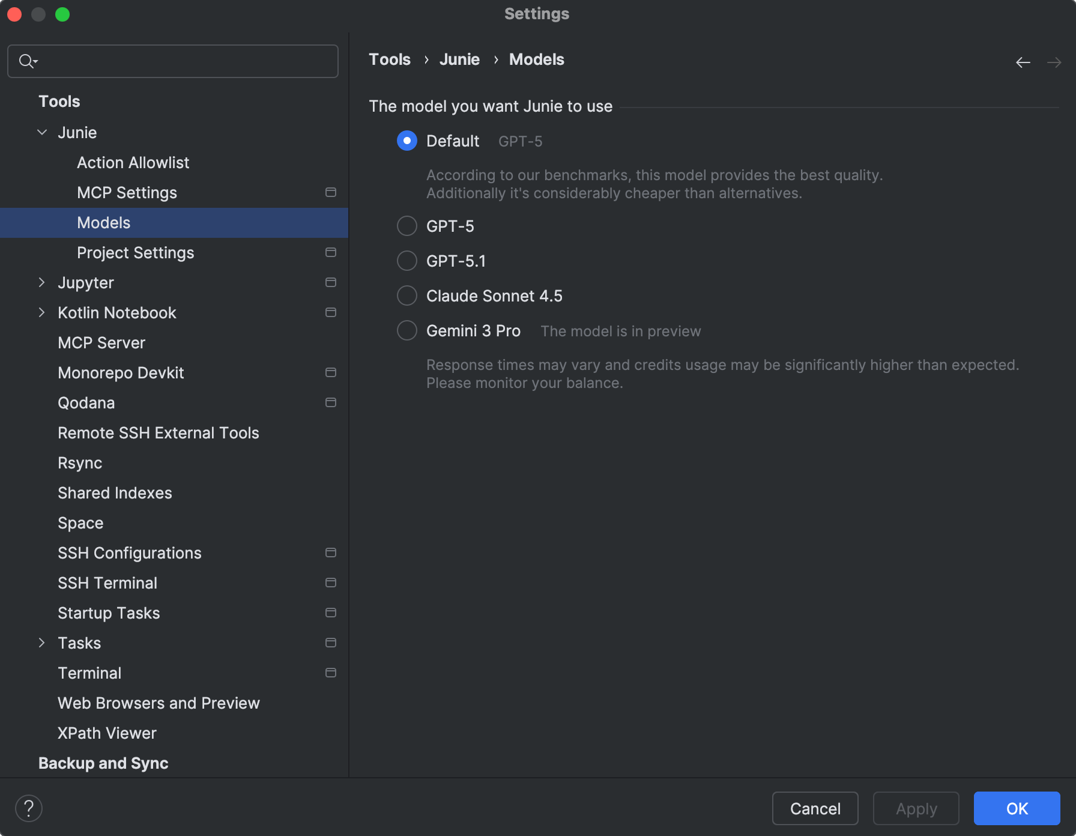The image size is (1076, 836).
Task: Expand the Jupyter settings node
Action: [42, 282]
